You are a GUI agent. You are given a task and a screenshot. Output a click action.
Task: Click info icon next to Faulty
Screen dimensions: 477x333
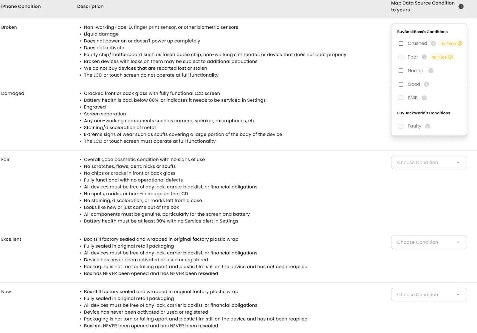pyautogui.click(x=428, y=126)
